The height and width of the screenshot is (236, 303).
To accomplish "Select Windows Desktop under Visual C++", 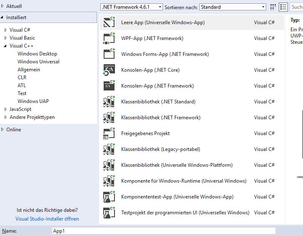I will [x=37, y=54].
